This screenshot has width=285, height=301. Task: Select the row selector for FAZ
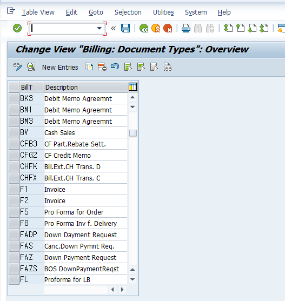[14, 257]
